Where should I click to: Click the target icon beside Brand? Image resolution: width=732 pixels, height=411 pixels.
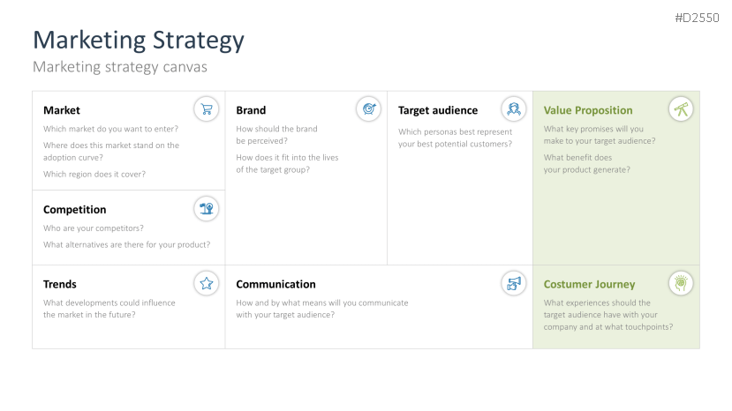coord(368,109)
